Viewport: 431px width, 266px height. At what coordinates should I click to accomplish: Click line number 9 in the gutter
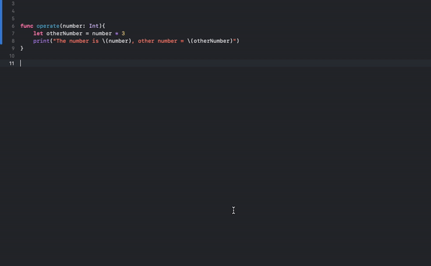click(x=13, y=48)
